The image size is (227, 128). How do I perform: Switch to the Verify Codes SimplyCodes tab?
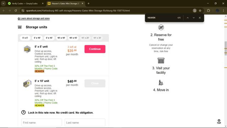[25, 4]
